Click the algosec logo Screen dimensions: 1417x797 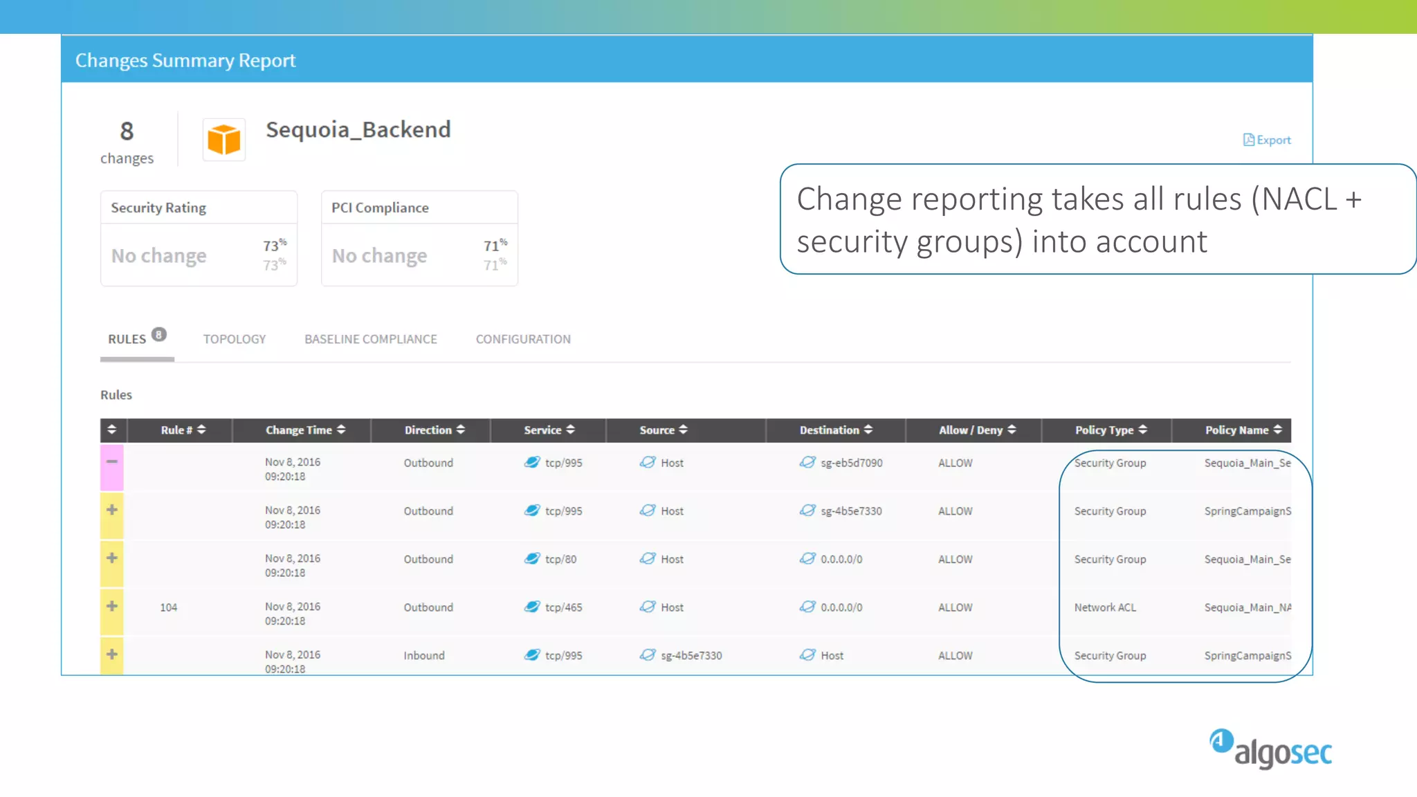tap(1270, 749)
